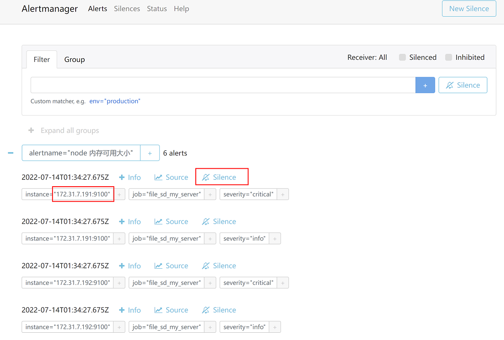Open the Silences page in navbar
The width and height of the screenshot is (504, 340).
point(127,9)
